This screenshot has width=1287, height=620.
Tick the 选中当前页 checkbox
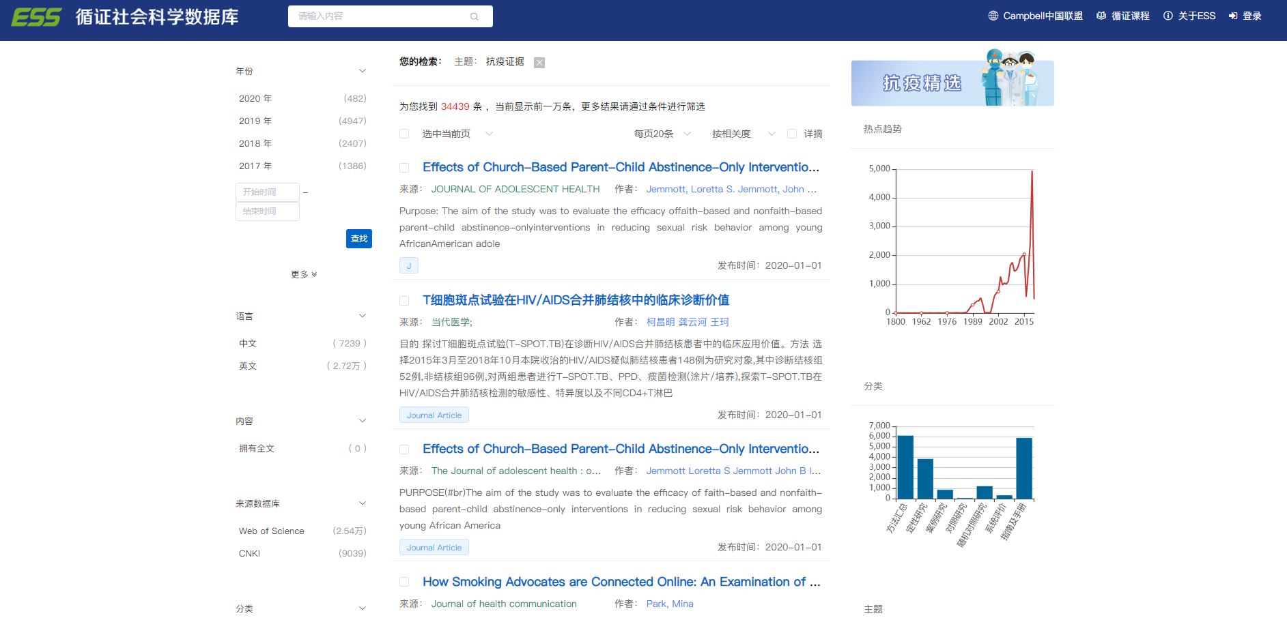pos(404,134)
